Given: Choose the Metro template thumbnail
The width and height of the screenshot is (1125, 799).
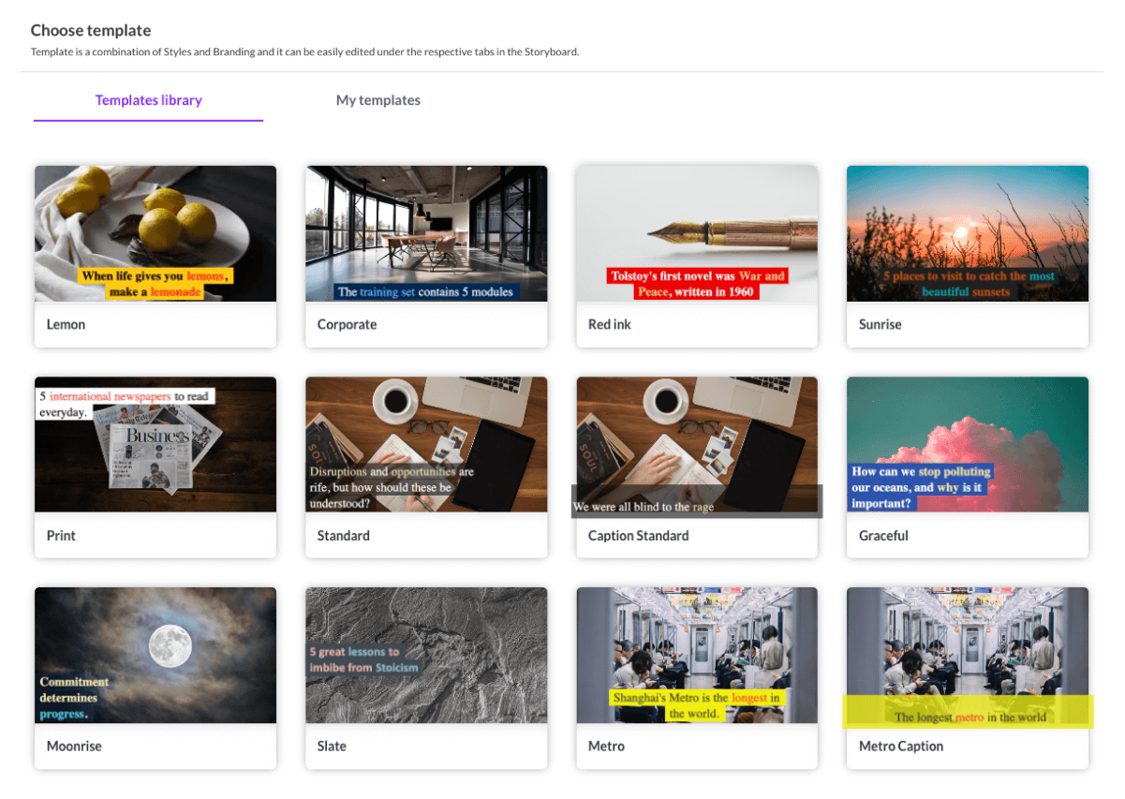Looking at the screenshot, I should pyautogui.click(x=697, y=655).
